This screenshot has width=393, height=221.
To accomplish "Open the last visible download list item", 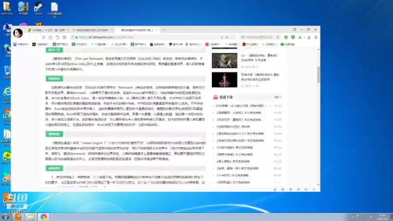I will click(233, 182).
